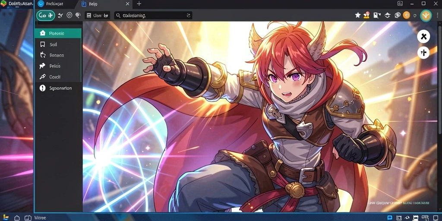Click the search input field
This screenshot has height=221, width=442.
click(x=153, y=16)
